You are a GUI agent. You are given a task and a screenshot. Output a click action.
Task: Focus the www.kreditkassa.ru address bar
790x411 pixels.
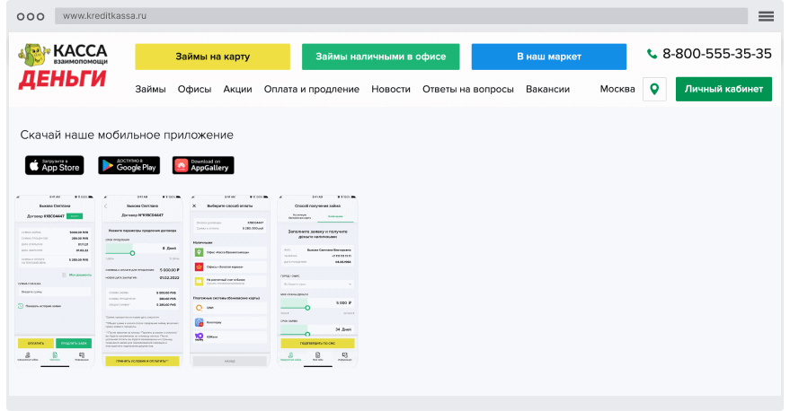click(401, 16)
